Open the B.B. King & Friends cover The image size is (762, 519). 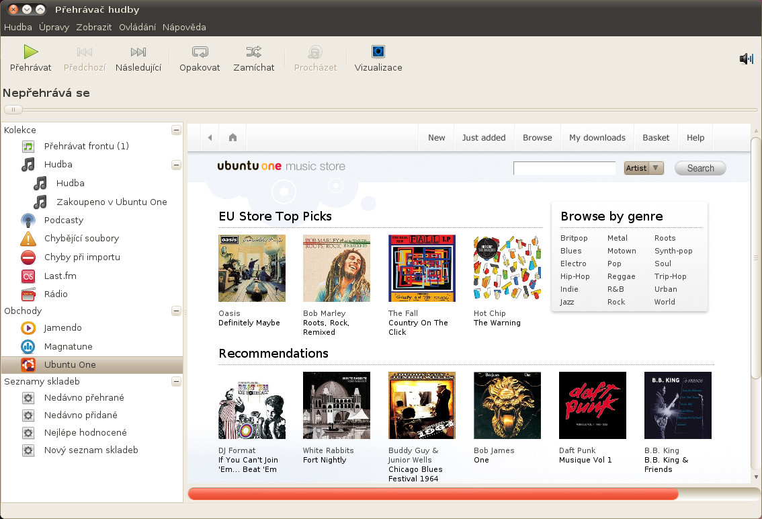point(678,405)
